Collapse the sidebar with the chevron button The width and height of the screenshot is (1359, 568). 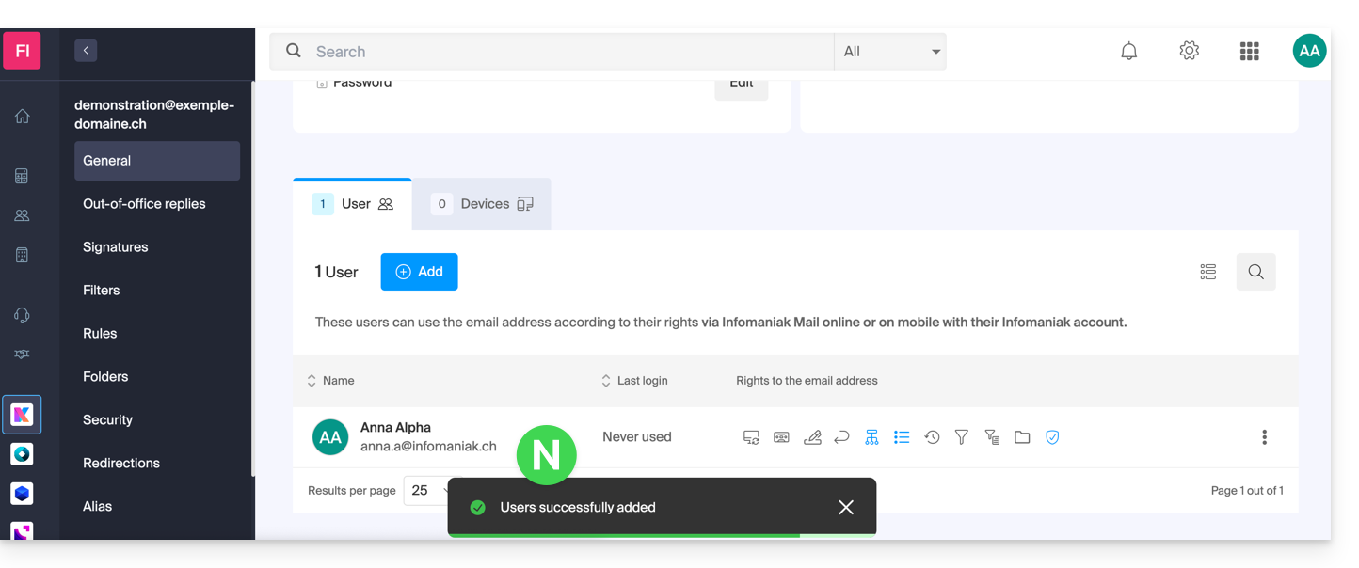tap(86, 51)
